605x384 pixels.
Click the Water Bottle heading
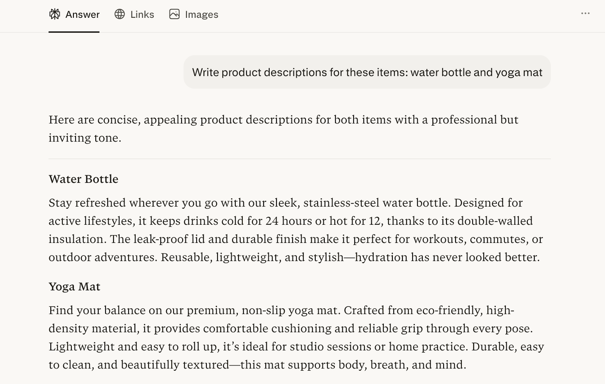[x=83, y=179]
